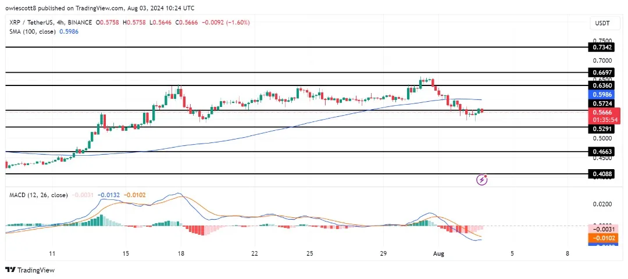Click the purple lightning bolt event icon
Screen dimensions: 628x279
click(x=481, y=180)
